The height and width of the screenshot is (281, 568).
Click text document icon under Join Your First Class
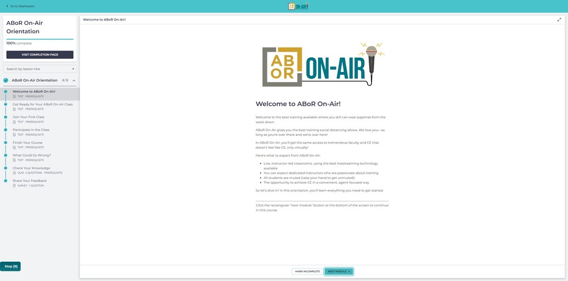click(x=15, y=122)
